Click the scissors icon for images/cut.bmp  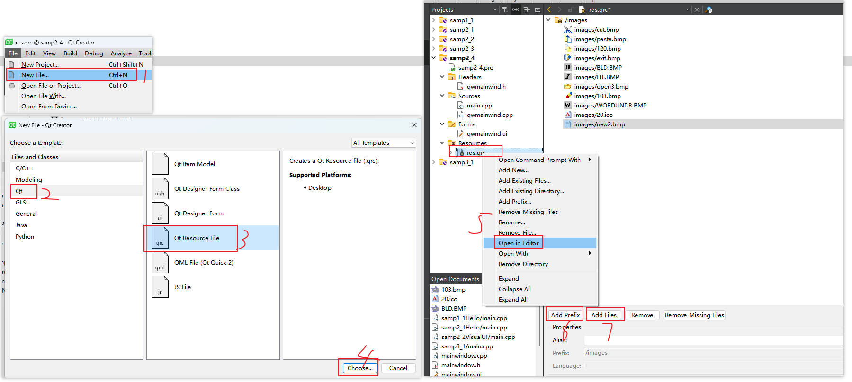[568, 30]
